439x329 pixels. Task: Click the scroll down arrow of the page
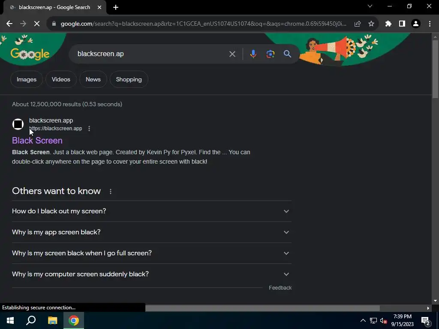coord(436,301)
